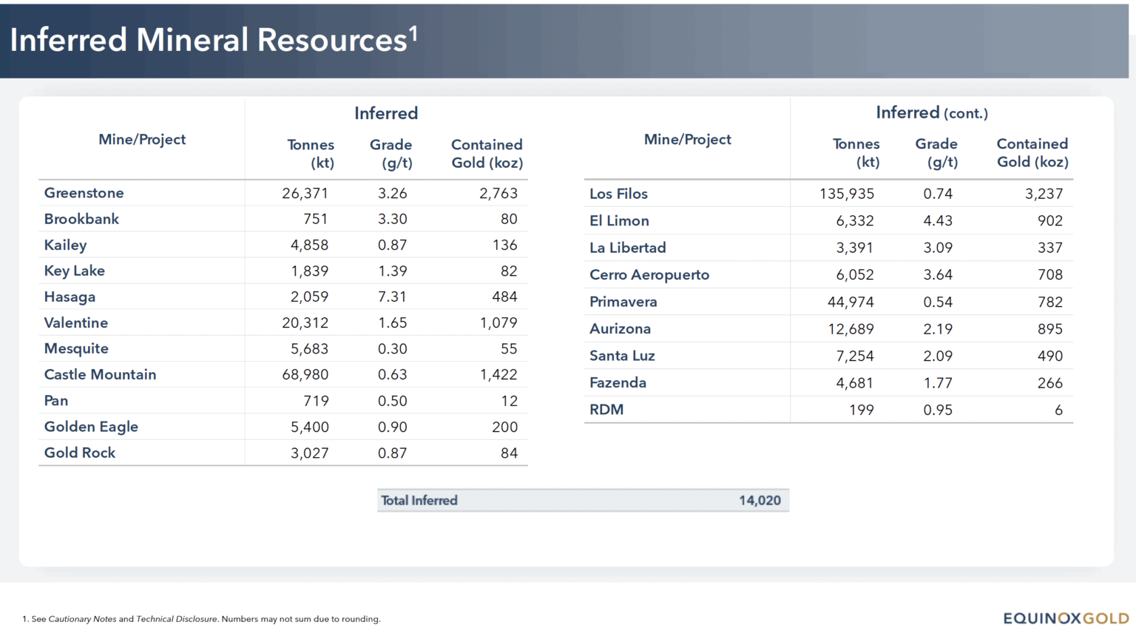Select the Aurizona mine name
The width and height of the screenshot is (1136, 642).
point(620,329)
